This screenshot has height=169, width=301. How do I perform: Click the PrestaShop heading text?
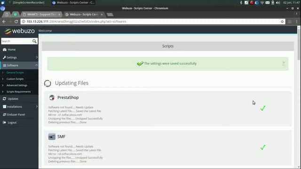coord(68,97)
